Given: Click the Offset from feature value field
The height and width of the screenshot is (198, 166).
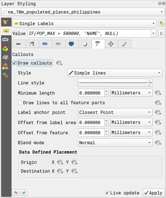Looking at the screenshot, I should click(91, 133).
